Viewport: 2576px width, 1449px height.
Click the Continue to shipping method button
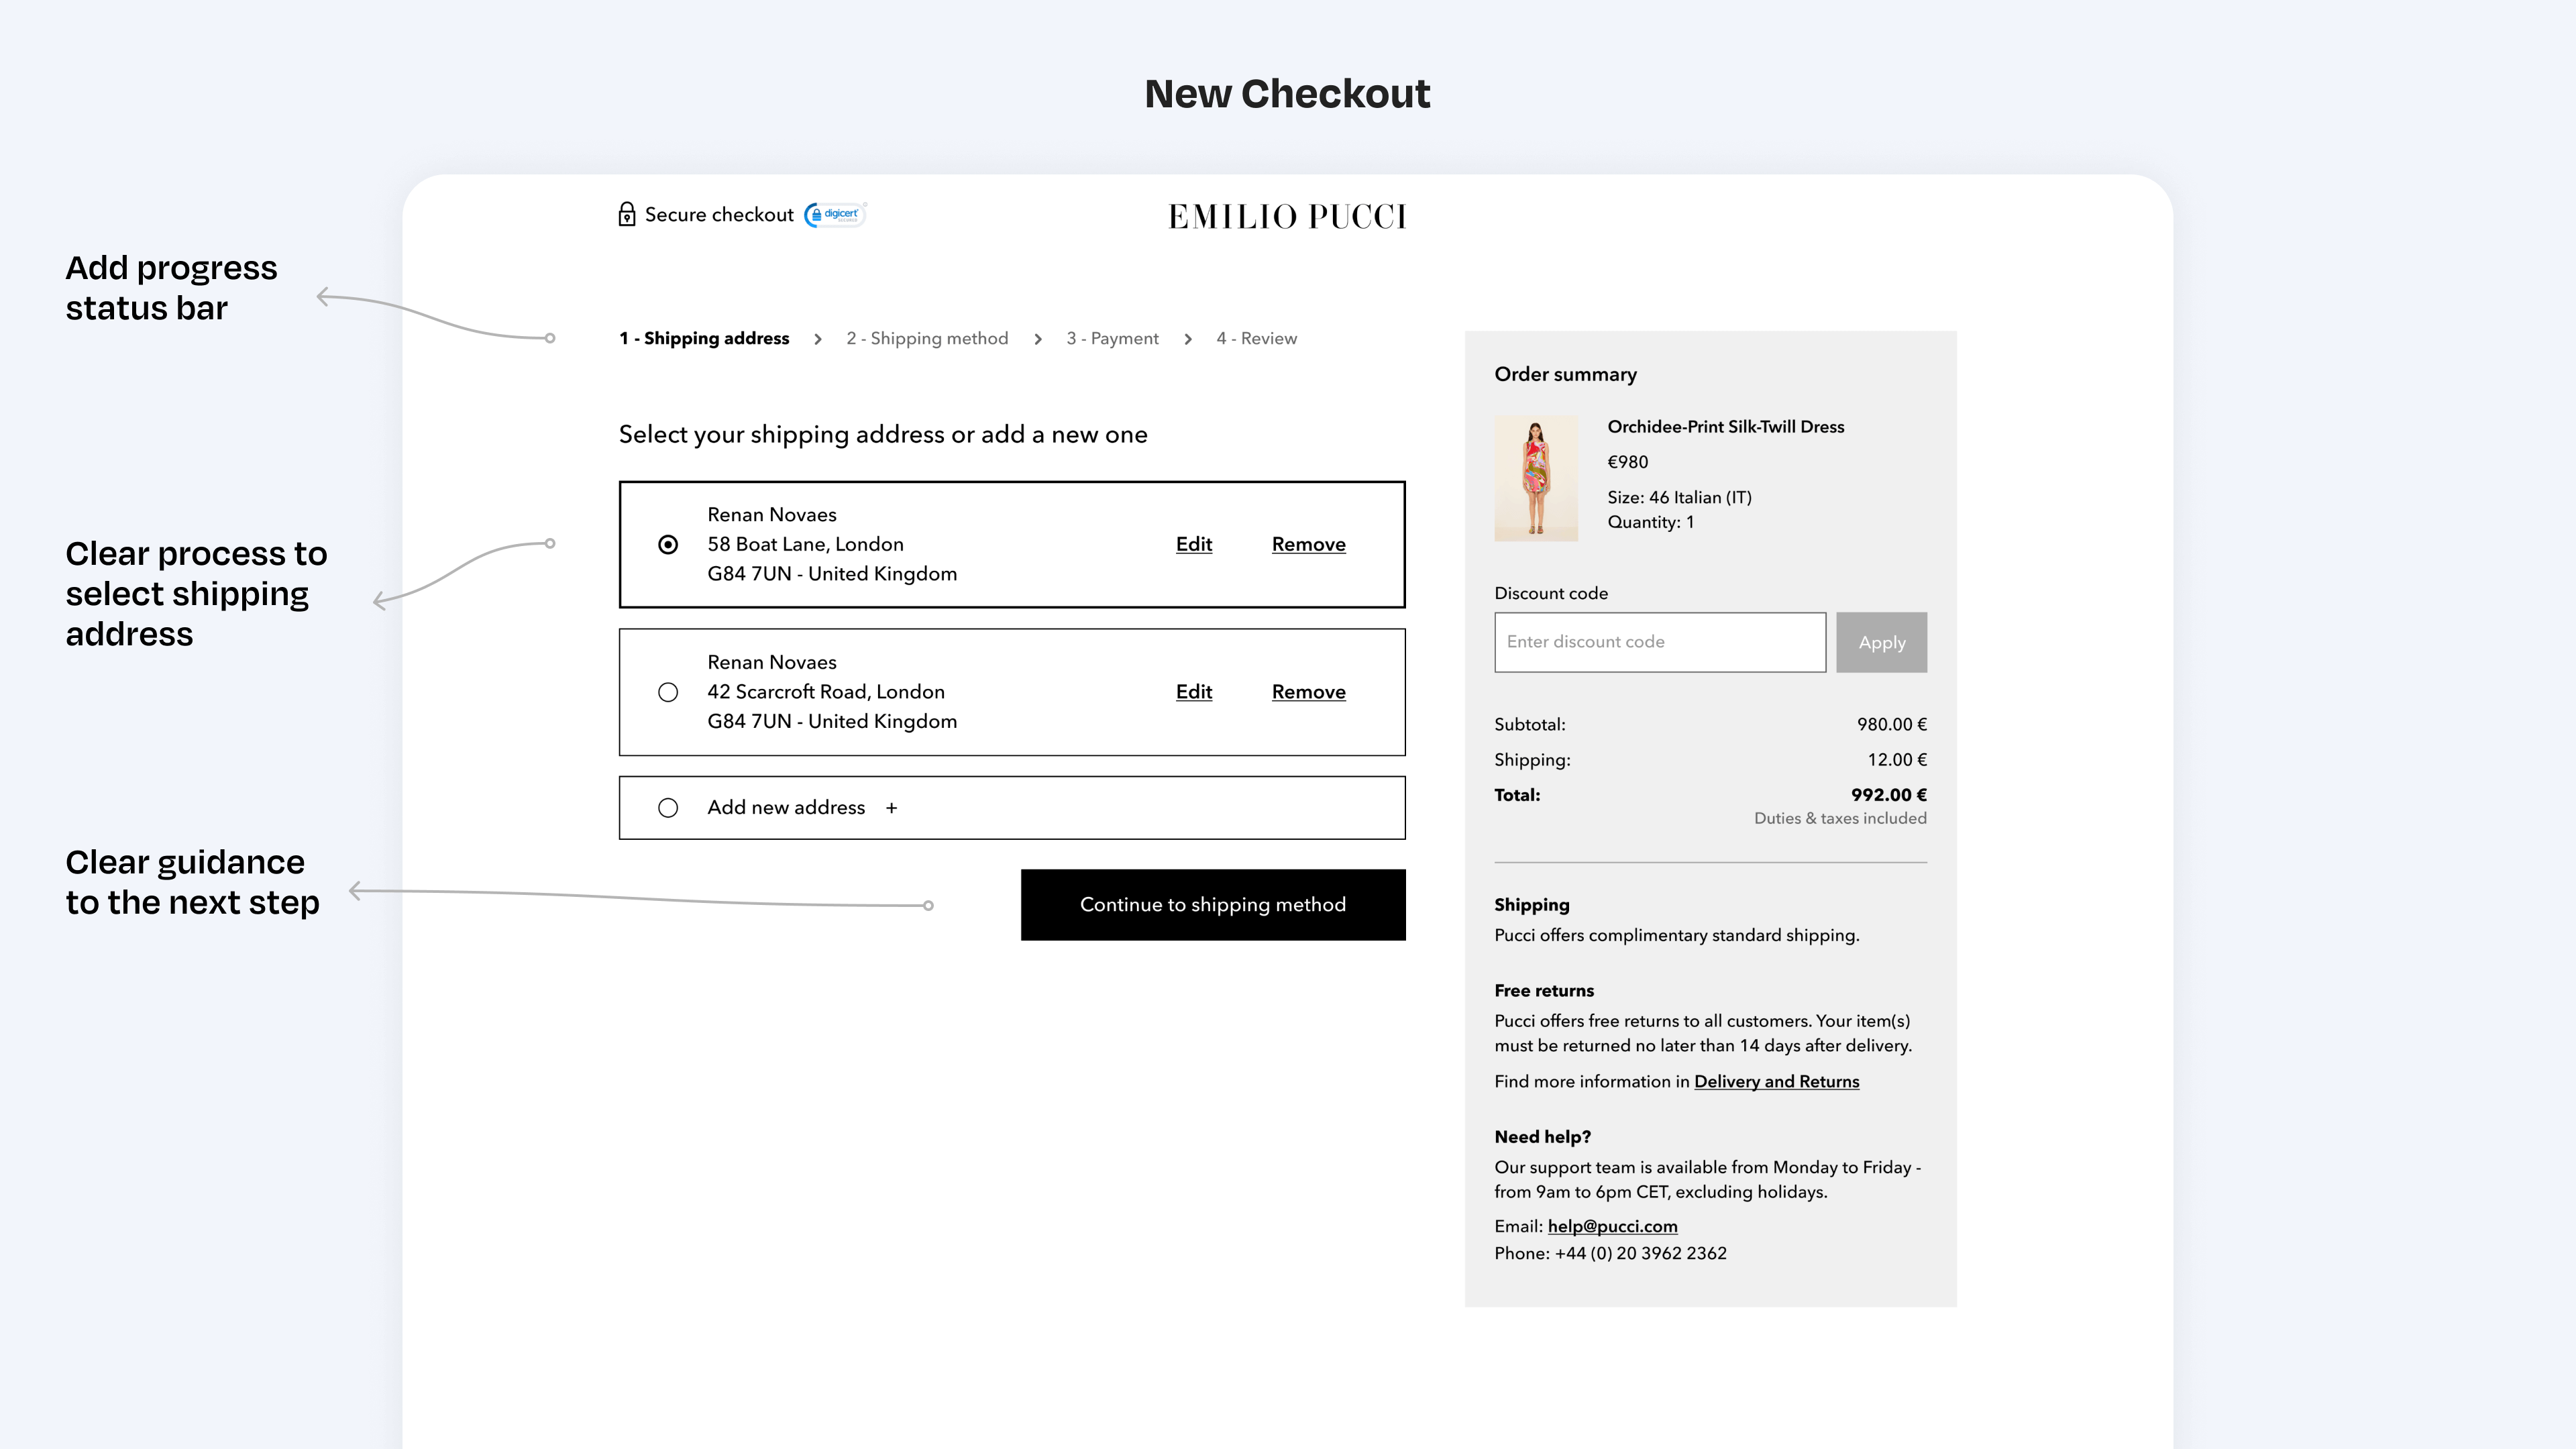coord(1214,904)
